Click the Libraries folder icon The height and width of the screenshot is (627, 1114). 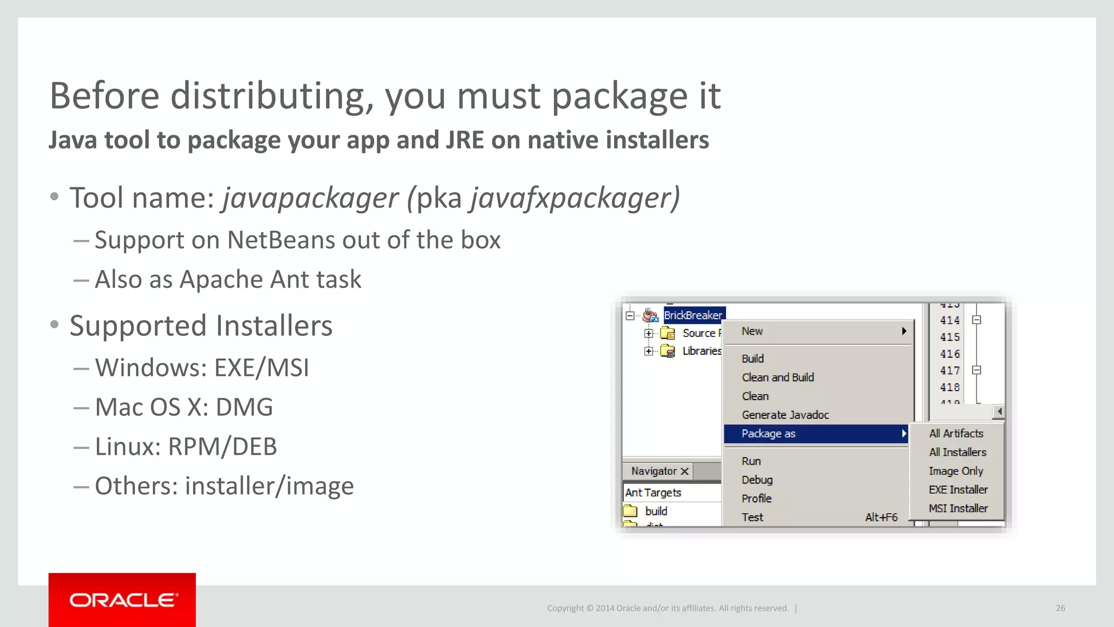(667, 351)
